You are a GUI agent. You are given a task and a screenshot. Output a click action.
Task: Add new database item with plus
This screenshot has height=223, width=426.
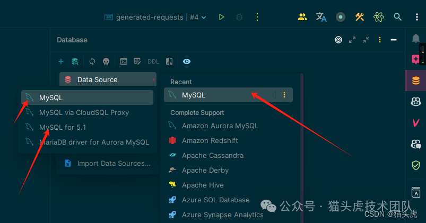tap(61, 61)
